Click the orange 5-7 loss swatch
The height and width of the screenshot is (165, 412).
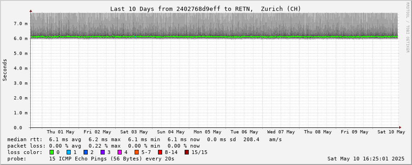[136, 152]
